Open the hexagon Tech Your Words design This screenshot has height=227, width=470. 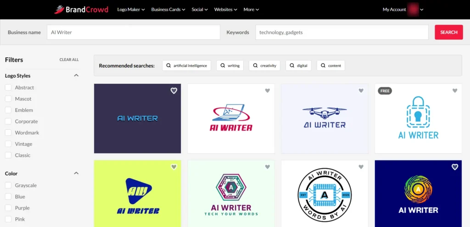(x=231, y=194)
